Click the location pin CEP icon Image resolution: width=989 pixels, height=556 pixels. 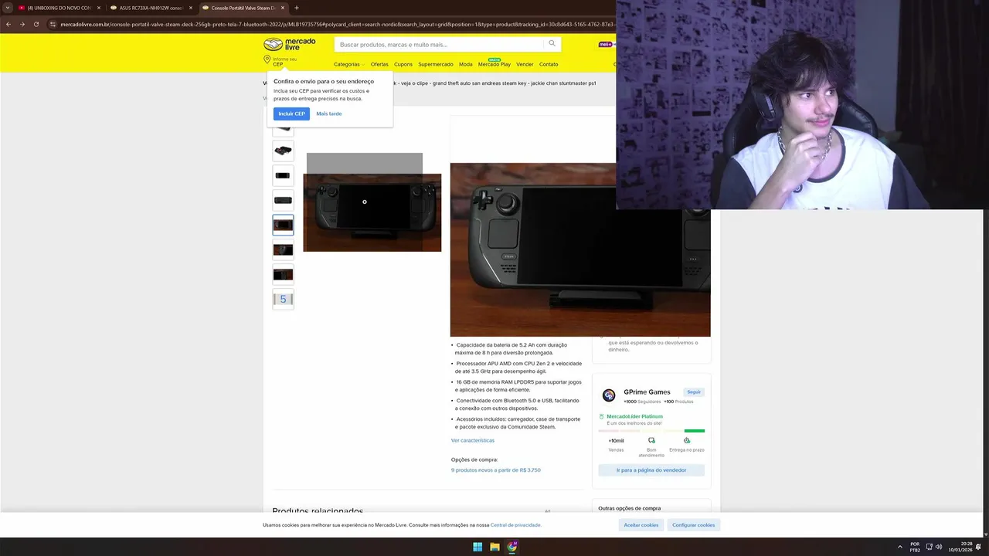[267, 59]
